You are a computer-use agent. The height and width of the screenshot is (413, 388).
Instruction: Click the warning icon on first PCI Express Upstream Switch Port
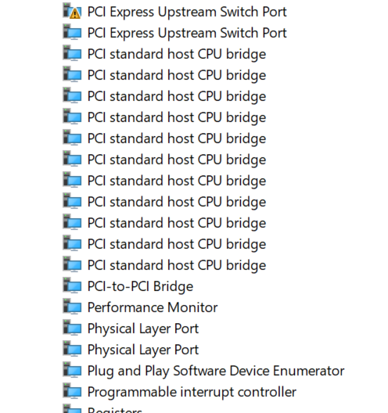(x=75, y=13)
